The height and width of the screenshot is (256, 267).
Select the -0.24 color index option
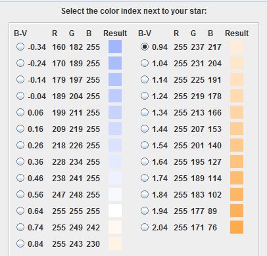20,63
